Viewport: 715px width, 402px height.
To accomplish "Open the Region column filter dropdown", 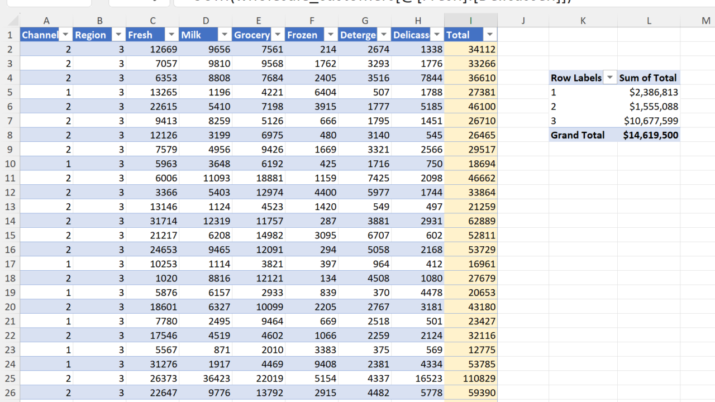I will pyautogui.click(x=118, y=35).
